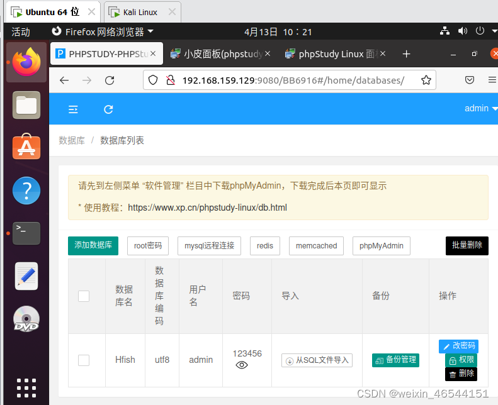Click the panel refresh icon in blue header
Screen dimensions: 498x405
[108, 109]
